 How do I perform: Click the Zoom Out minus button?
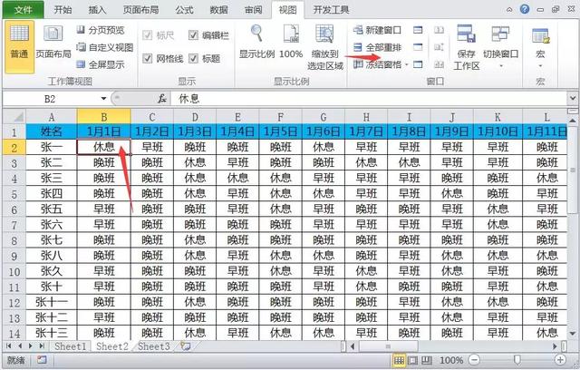[x=474, y=360]
